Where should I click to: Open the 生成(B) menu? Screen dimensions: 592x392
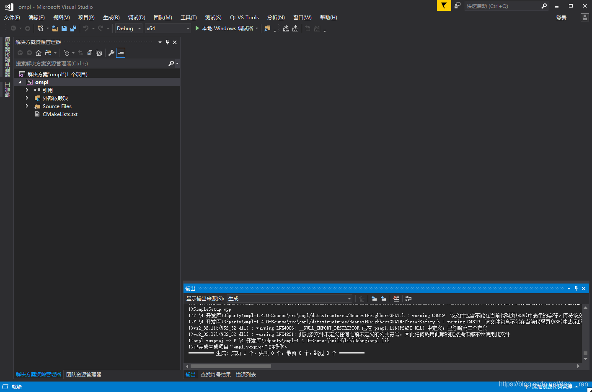(111, 17)
